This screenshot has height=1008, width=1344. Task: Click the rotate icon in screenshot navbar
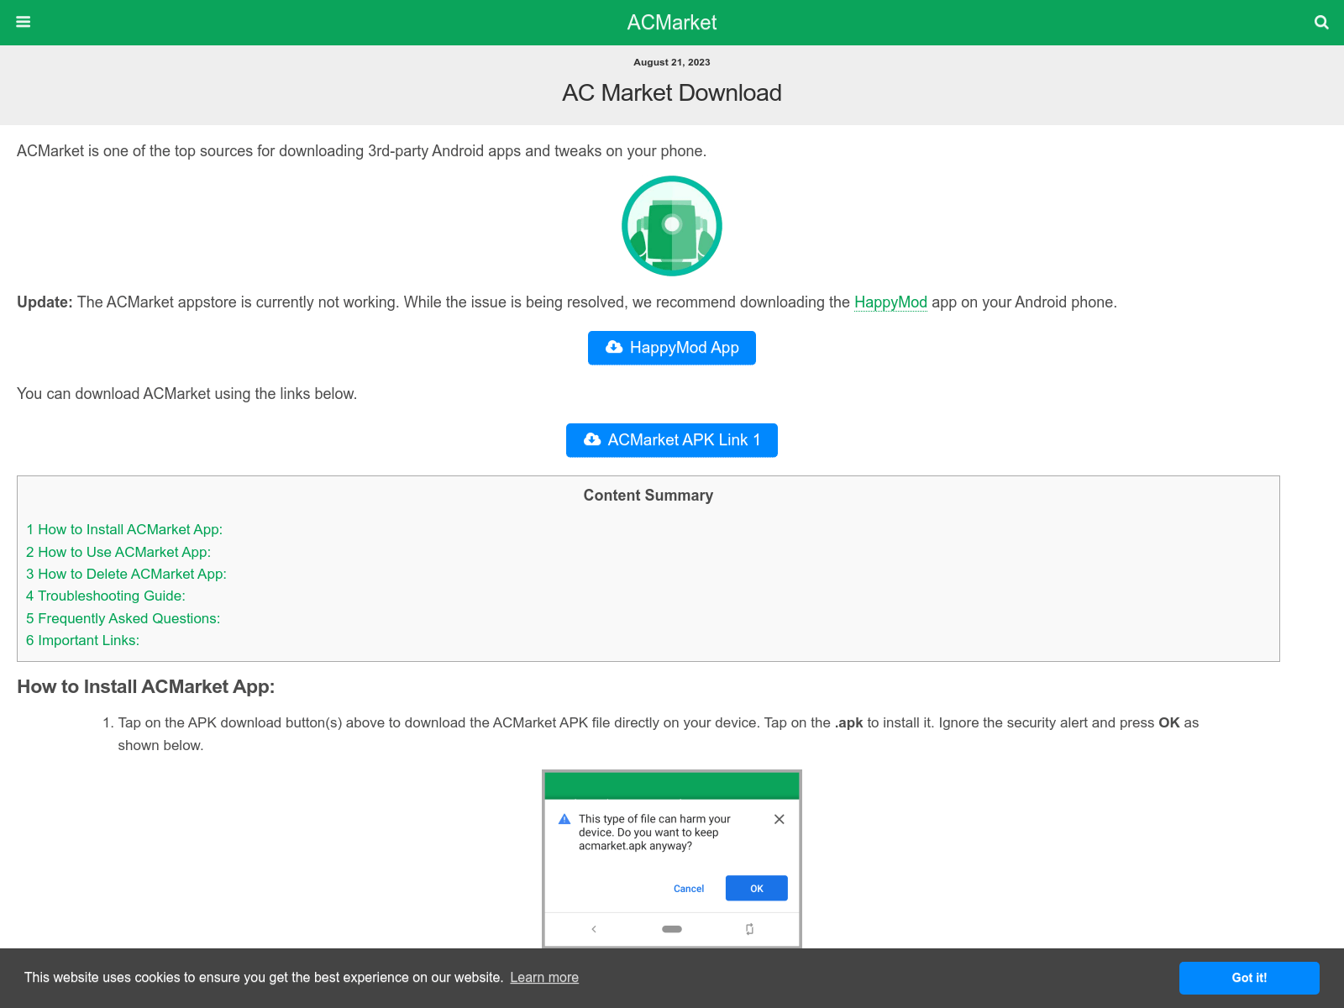point(749,929)
